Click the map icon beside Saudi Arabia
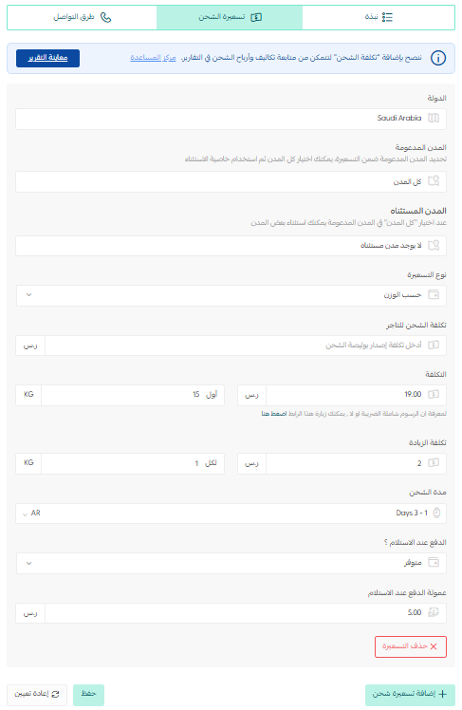 [x=434, y=119]
